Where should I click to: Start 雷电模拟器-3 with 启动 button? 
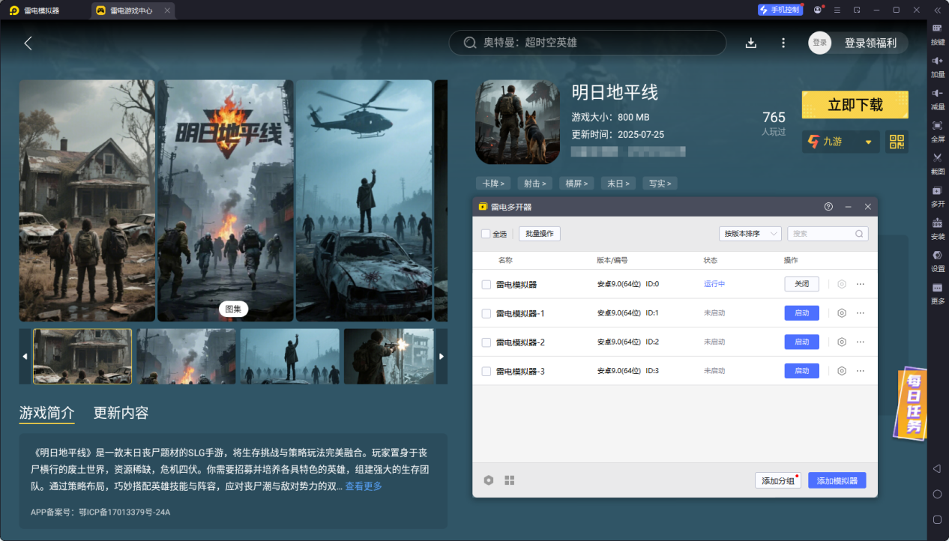802,371
